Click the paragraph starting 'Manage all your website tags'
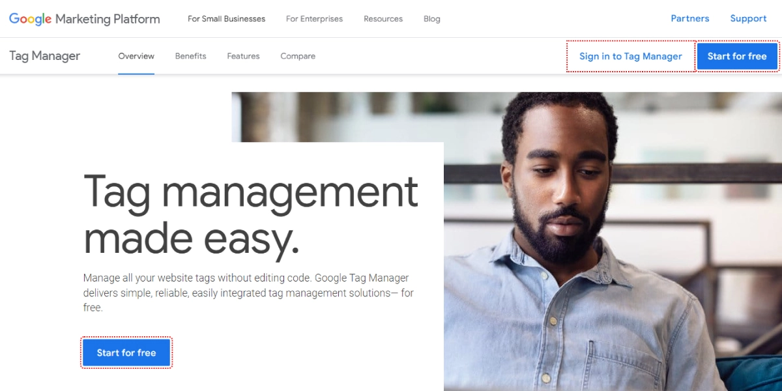Image resolution: width=782 pixels, height=391 pixels. pyautogui.click(x=248, y=293)
